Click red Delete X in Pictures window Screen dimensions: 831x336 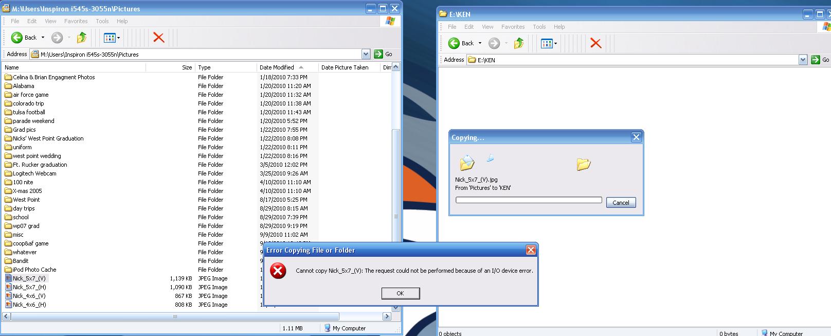tap(159, 38)
